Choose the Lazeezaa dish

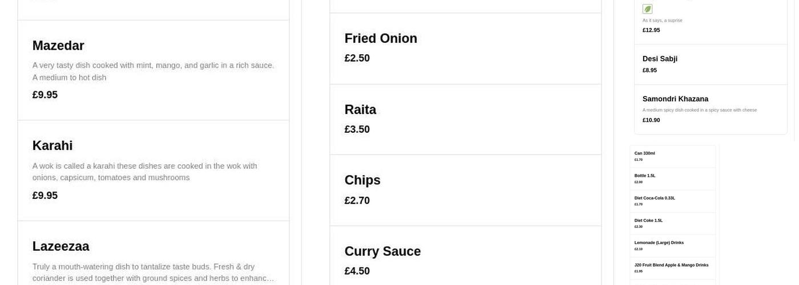point(61,246)
